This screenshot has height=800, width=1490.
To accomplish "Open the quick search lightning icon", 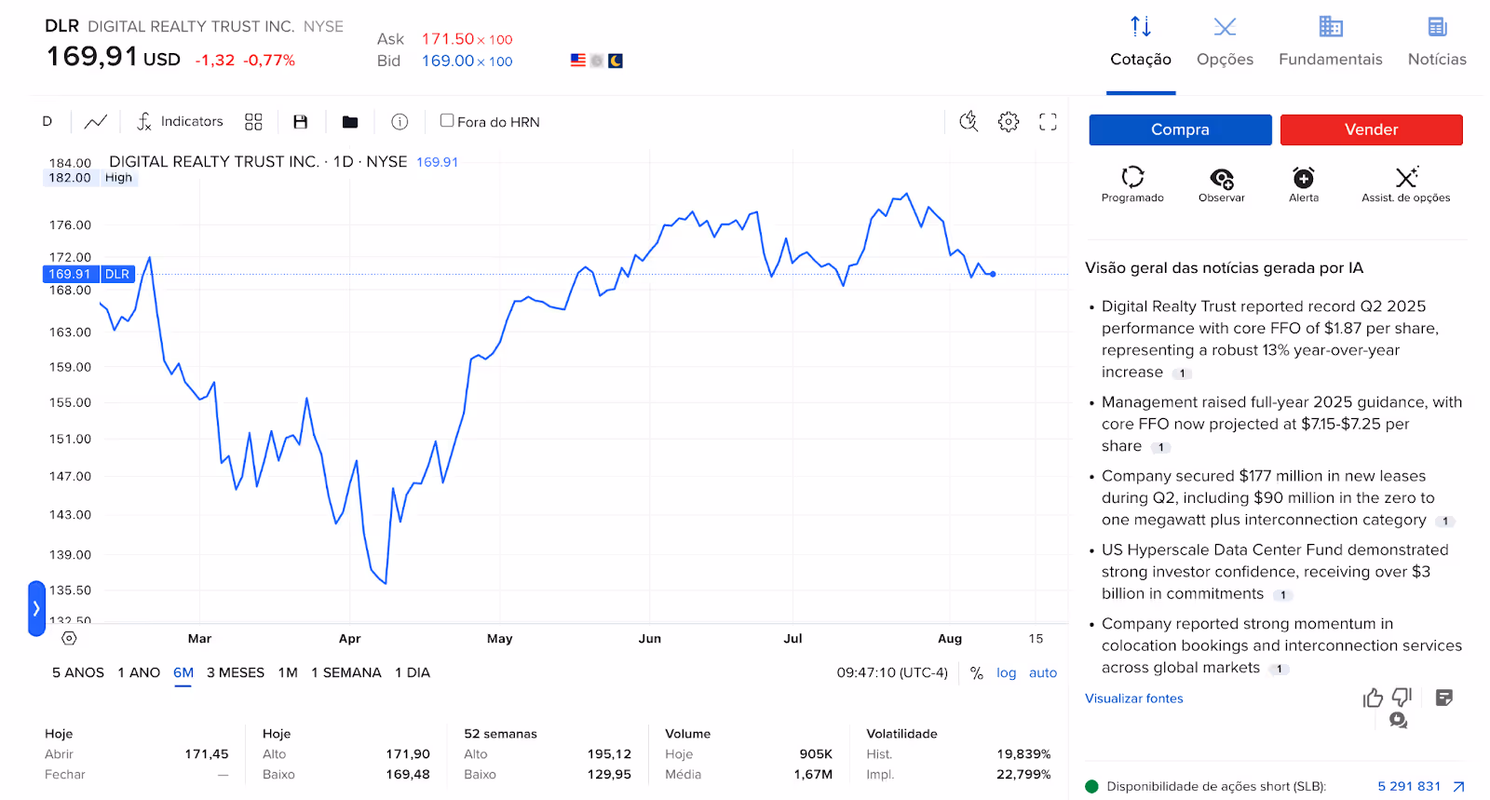I will (x=968, y=121).
